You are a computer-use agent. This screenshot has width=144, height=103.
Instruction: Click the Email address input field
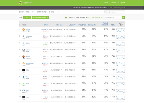(113, 17)
